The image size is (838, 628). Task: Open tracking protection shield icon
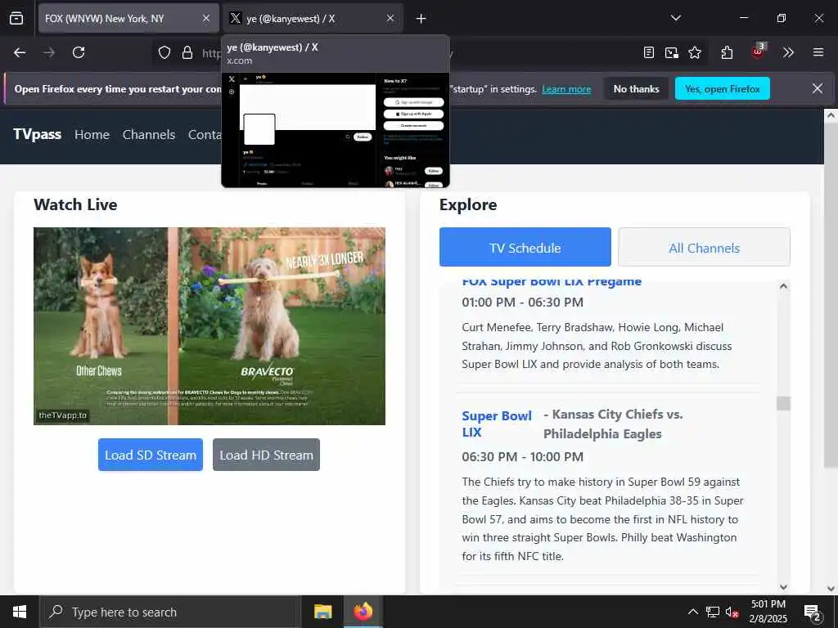click(x=164, y=52)
